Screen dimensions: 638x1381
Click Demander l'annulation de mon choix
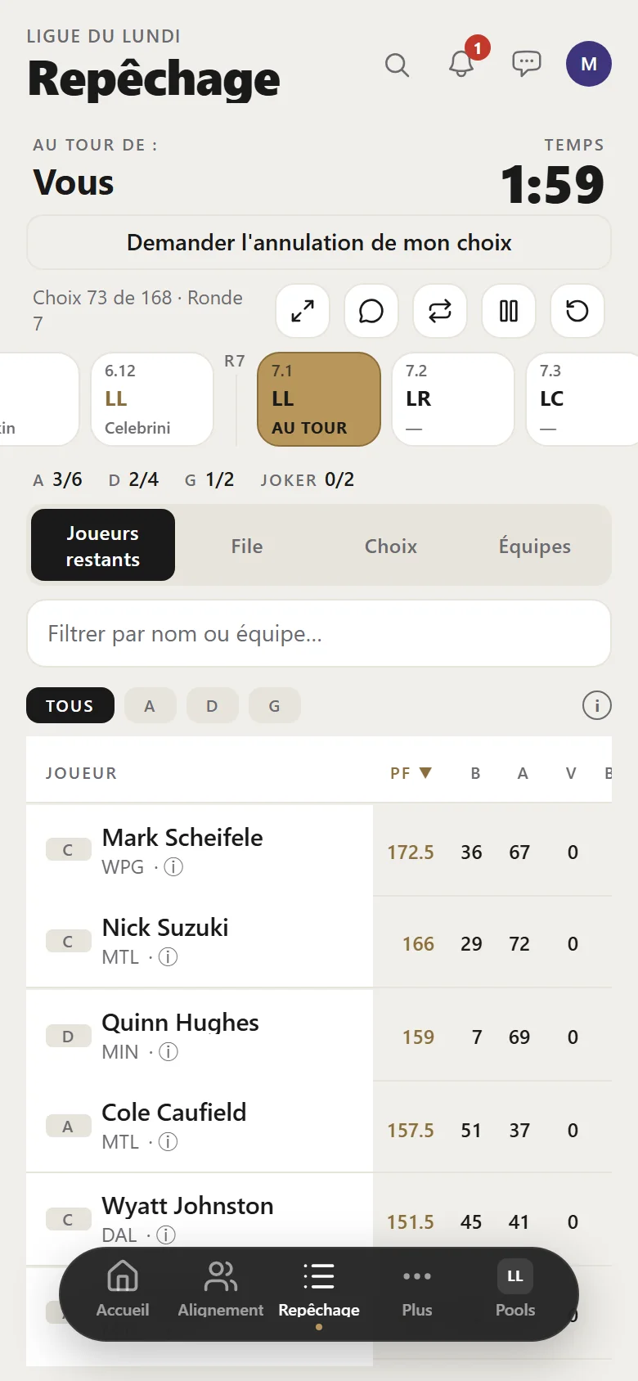319,242
